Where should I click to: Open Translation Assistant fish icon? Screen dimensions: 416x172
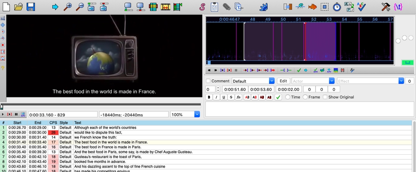[312, 7]
